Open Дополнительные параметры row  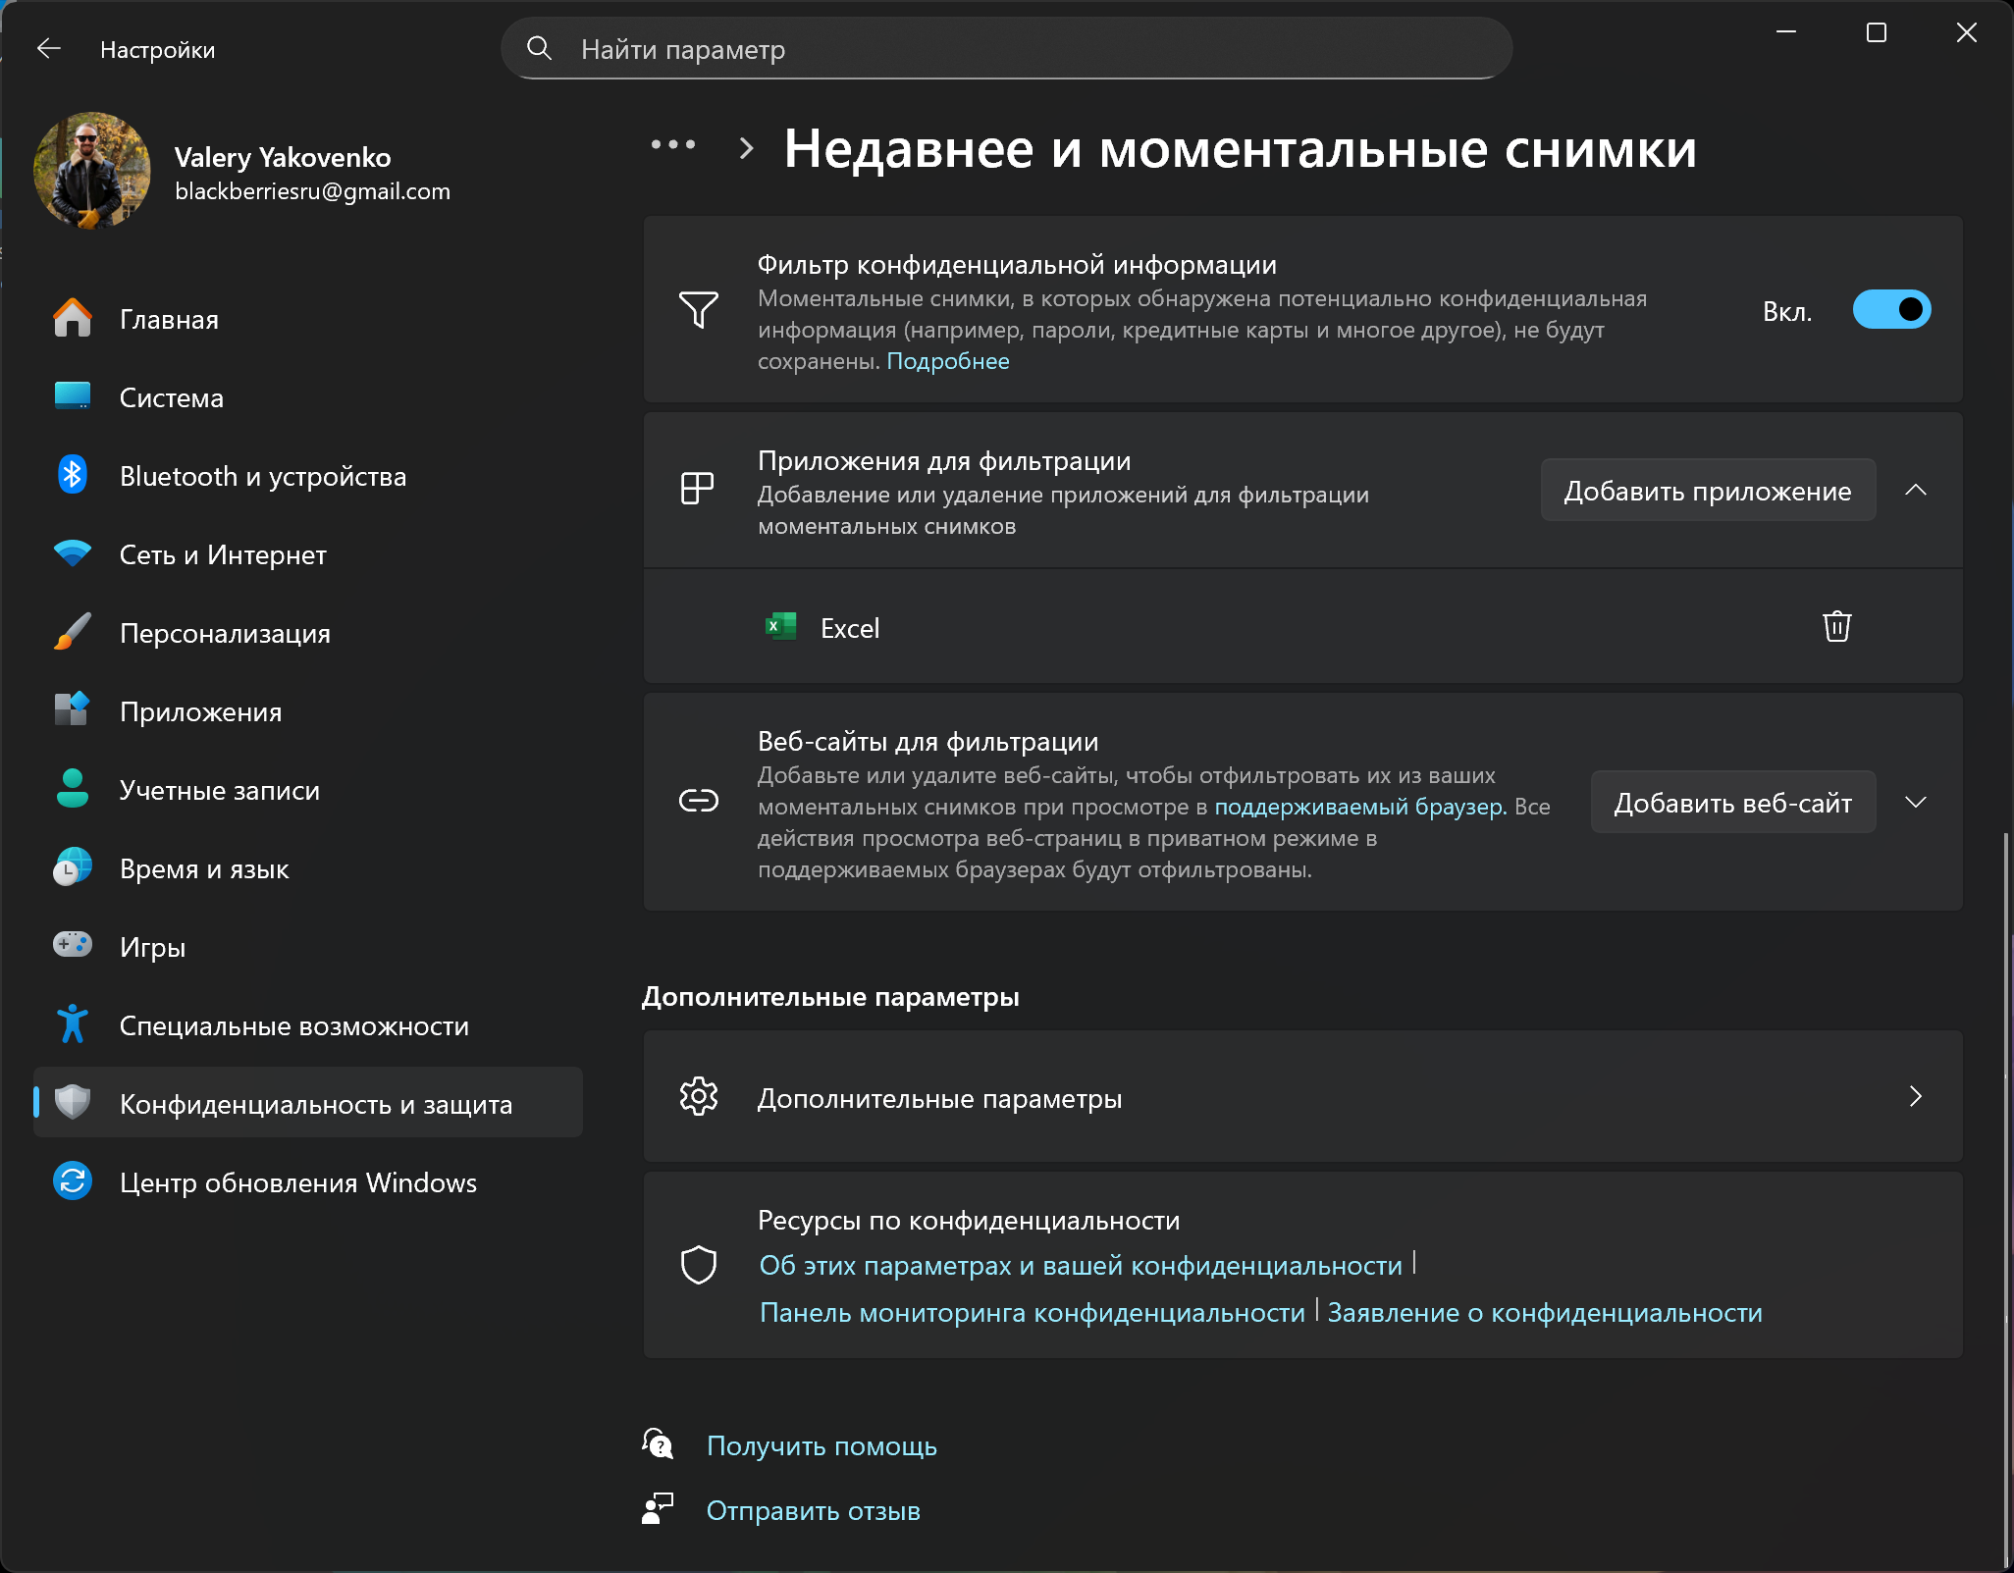1301,1097
